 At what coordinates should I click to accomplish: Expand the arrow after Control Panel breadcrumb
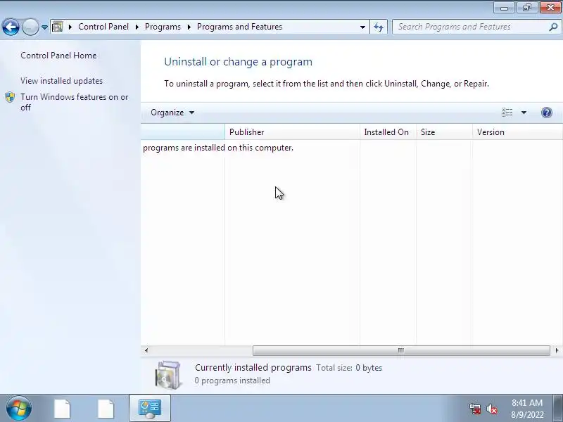(137, 27)
